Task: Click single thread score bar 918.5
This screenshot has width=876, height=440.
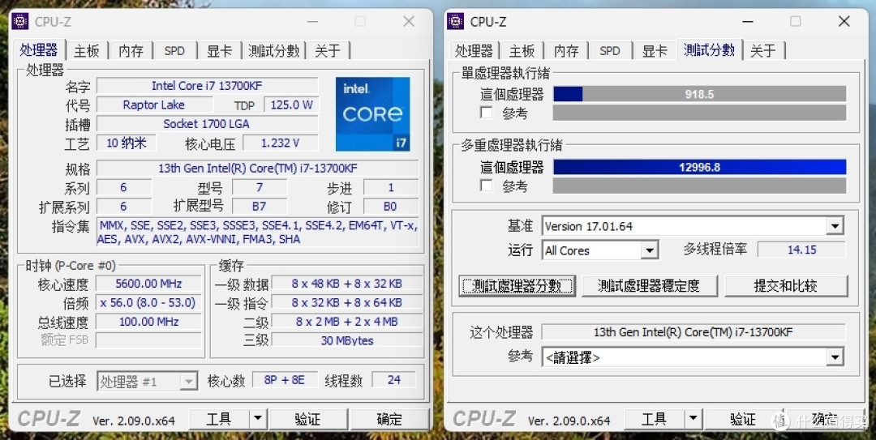Action: tap(699, 94)
